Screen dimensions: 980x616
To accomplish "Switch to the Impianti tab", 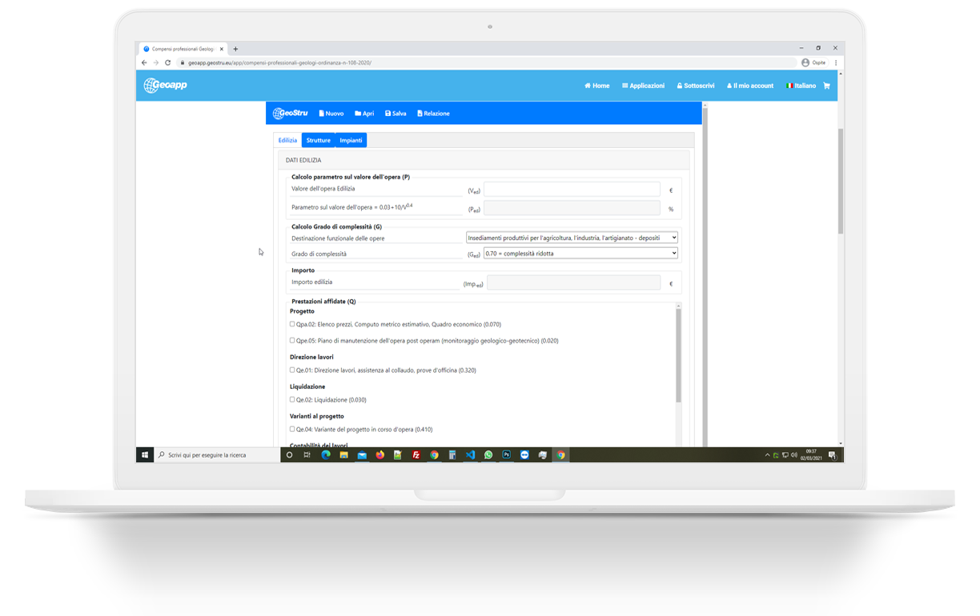I will point(351,140).
